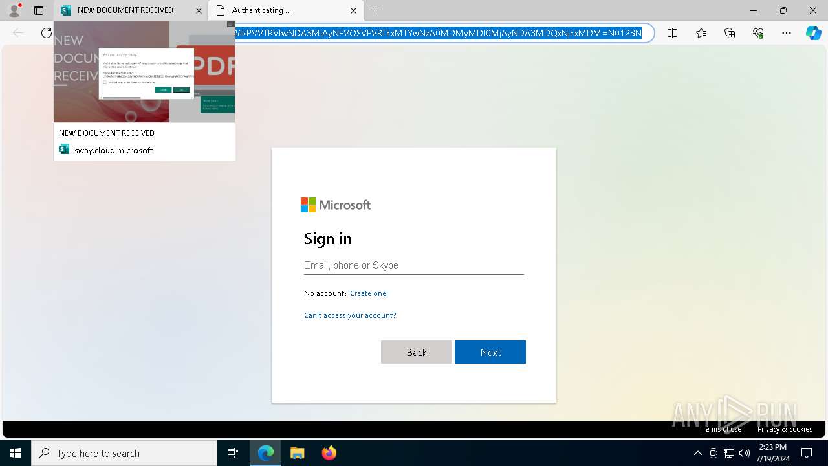Click the Next button

(490, 352)
